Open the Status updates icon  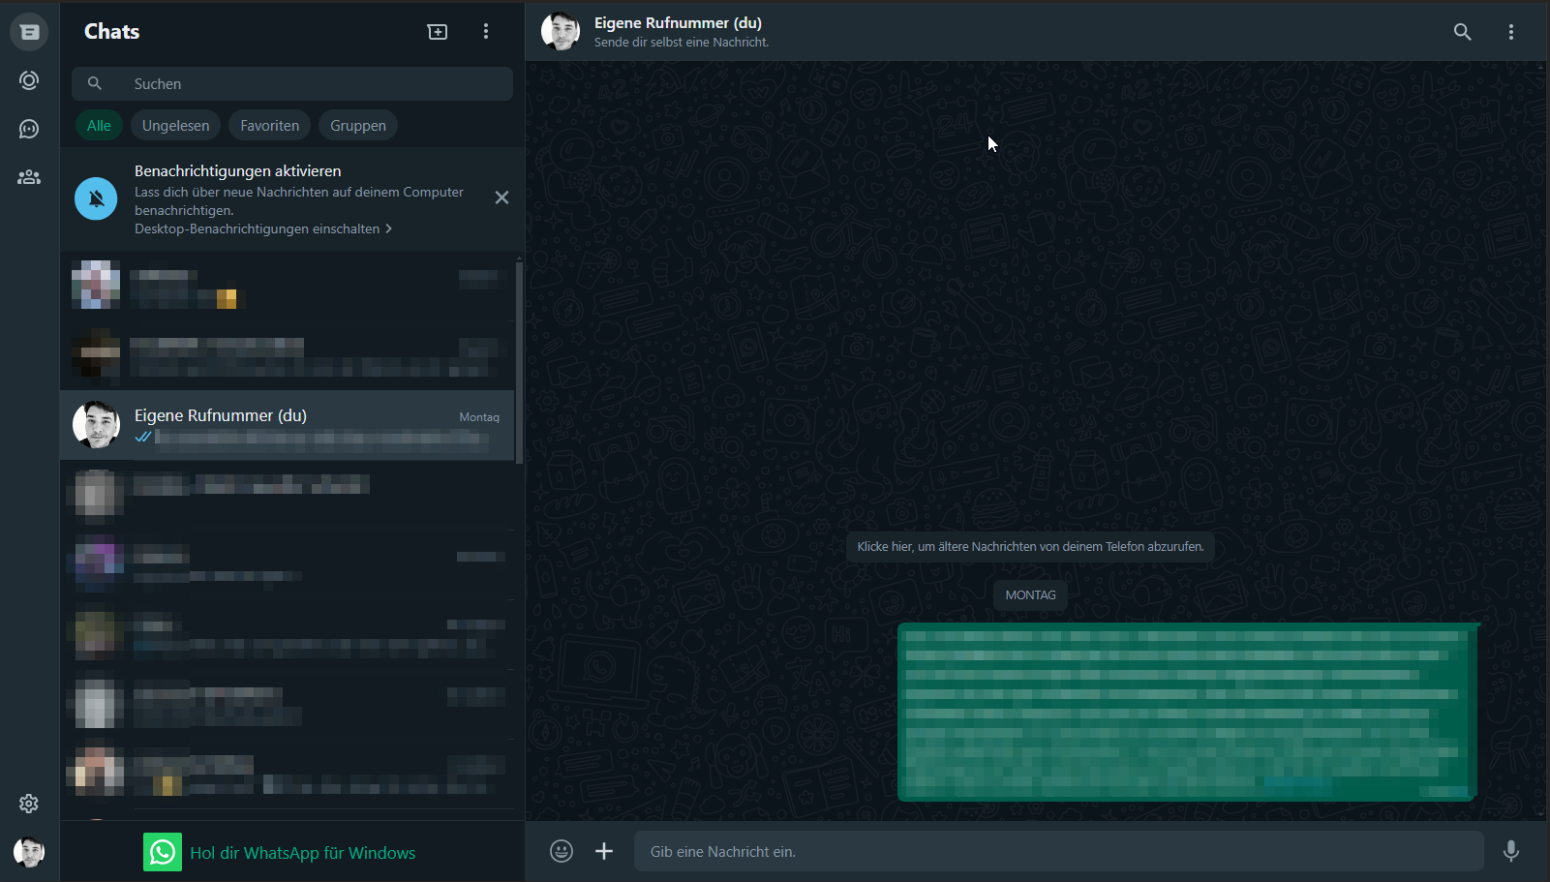click(29, 80)
